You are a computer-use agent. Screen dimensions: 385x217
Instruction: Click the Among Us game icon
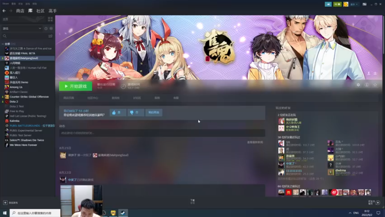coord(7,87)
